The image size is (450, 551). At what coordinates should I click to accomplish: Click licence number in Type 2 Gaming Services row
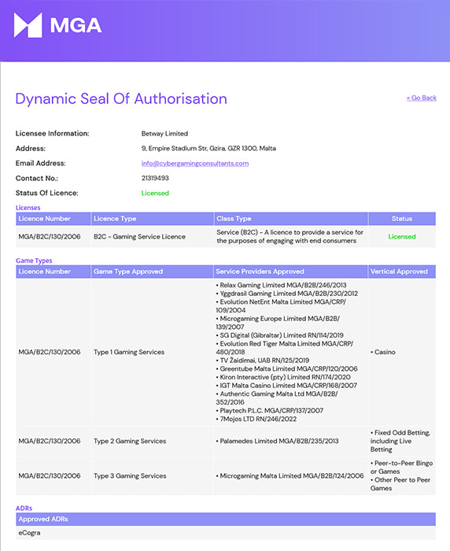[50, 441]
